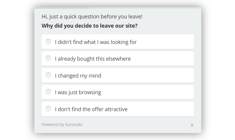Close the survey with the x icon
Viewport: 235px width, 140px height.
pos(192,125)
